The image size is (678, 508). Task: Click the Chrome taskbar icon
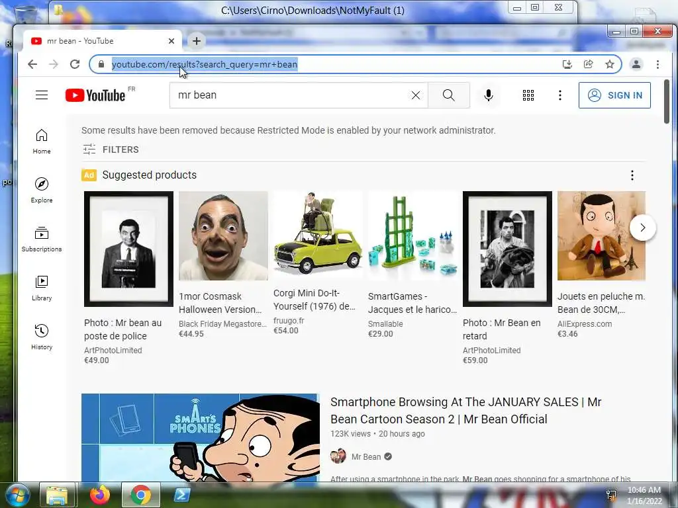141,495
